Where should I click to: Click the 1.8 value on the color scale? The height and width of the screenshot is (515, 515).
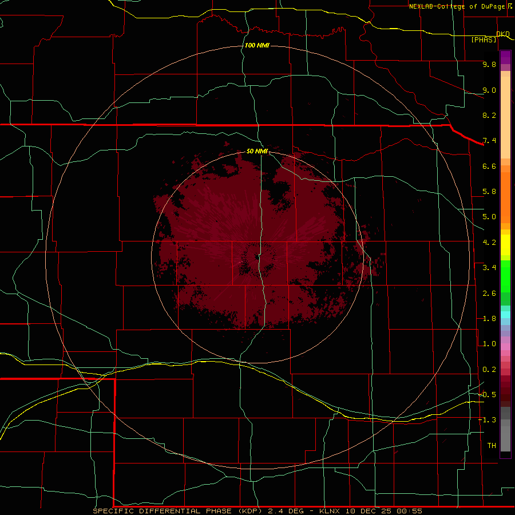[489, 319]
